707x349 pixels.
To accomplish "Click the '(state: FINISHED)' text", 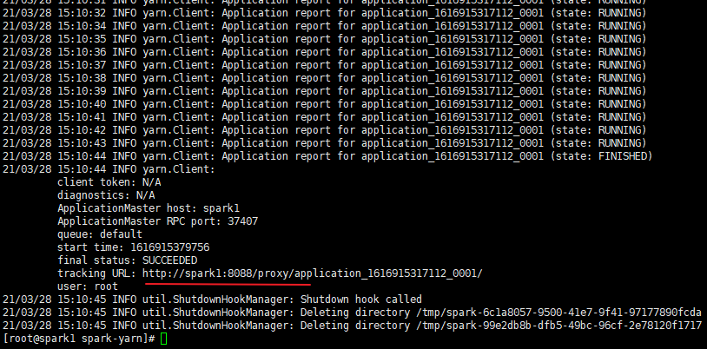I will point(601,156).
